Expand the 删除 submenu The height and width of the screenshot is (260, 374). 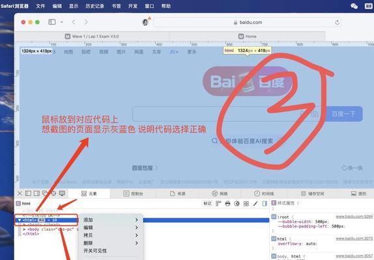coord(111,243)
